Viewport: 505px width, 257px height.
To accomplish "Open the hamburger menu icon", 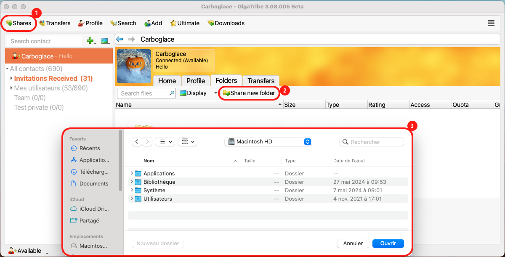I will point(491,23).
